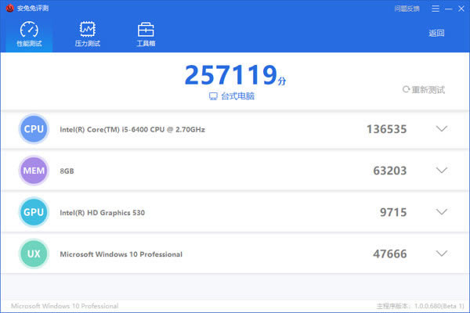This screenshot has height=313, width=470.
Task: Click the status bar Windows 10 Professional text
Action: [x=65, y=306]
